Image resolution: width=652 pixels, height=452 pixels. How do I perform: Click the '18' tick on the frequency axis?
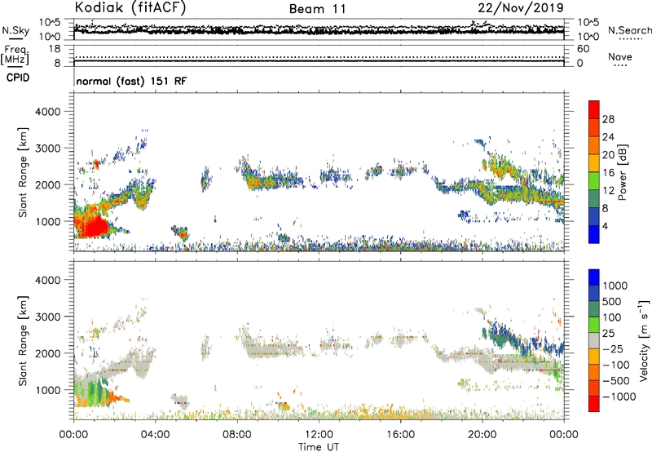[55, 49]
